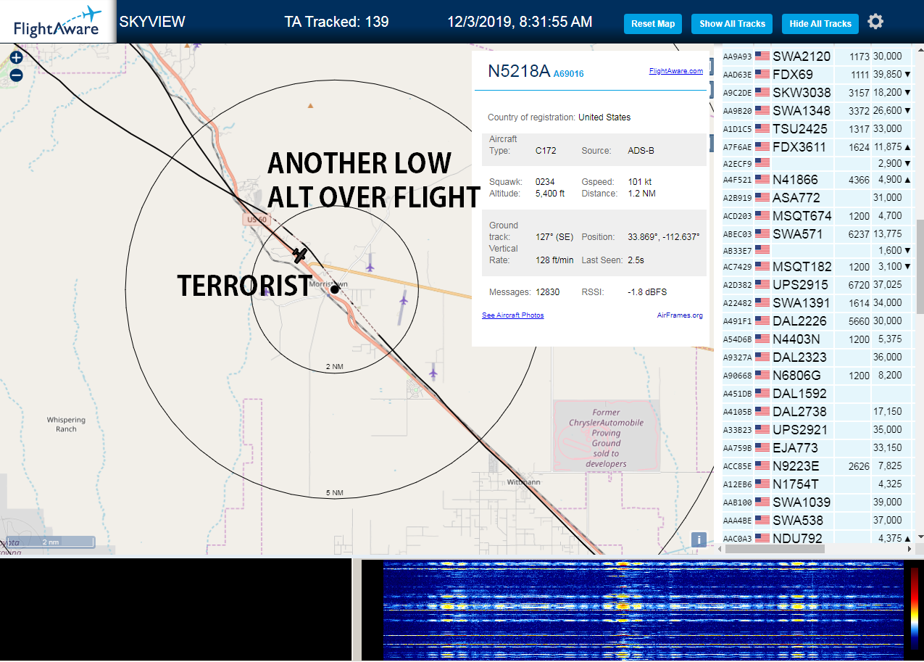This screenshot has height=662, width=924.
Task: Select the MSQT674 flight row
Action: [817, 215]
